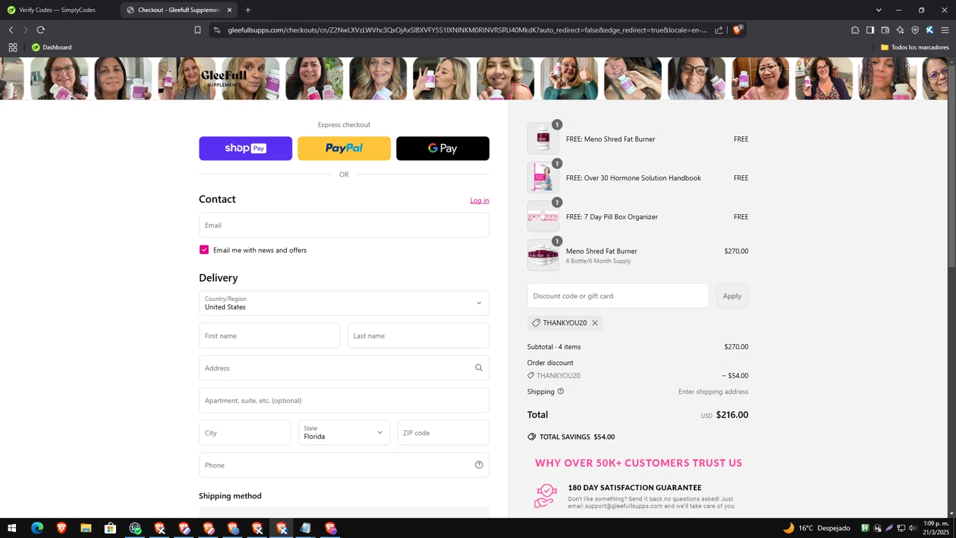
Task: Share this page via share icon
Action: pyautogui.click(x=719, y=30)
